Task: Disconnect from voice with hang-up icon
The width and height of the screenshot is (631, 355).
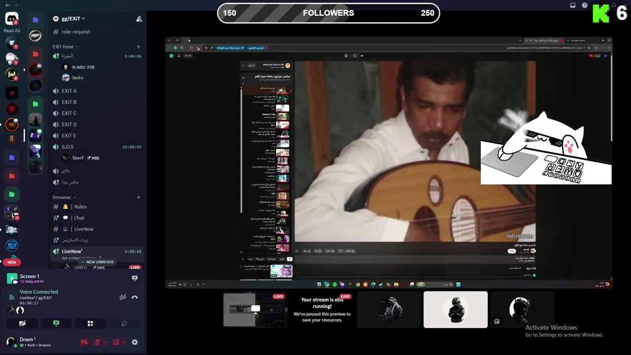Action: pyautogui.click(x=135, y=297)
